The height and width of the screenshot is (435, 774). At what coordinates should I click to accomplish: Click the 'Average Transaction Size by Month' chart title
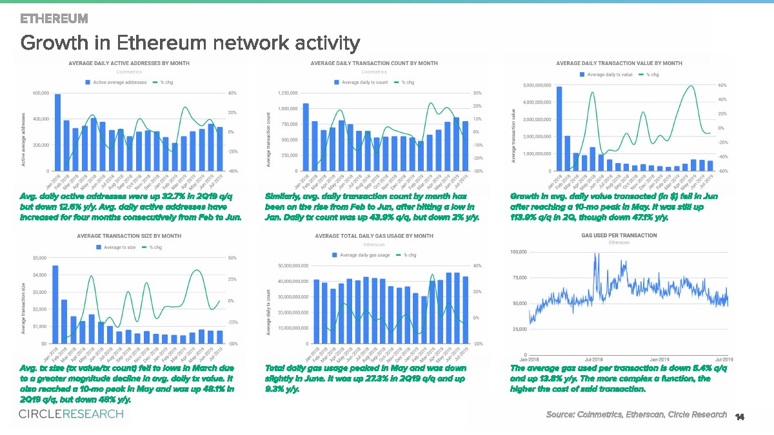click(x=129, y=237)
